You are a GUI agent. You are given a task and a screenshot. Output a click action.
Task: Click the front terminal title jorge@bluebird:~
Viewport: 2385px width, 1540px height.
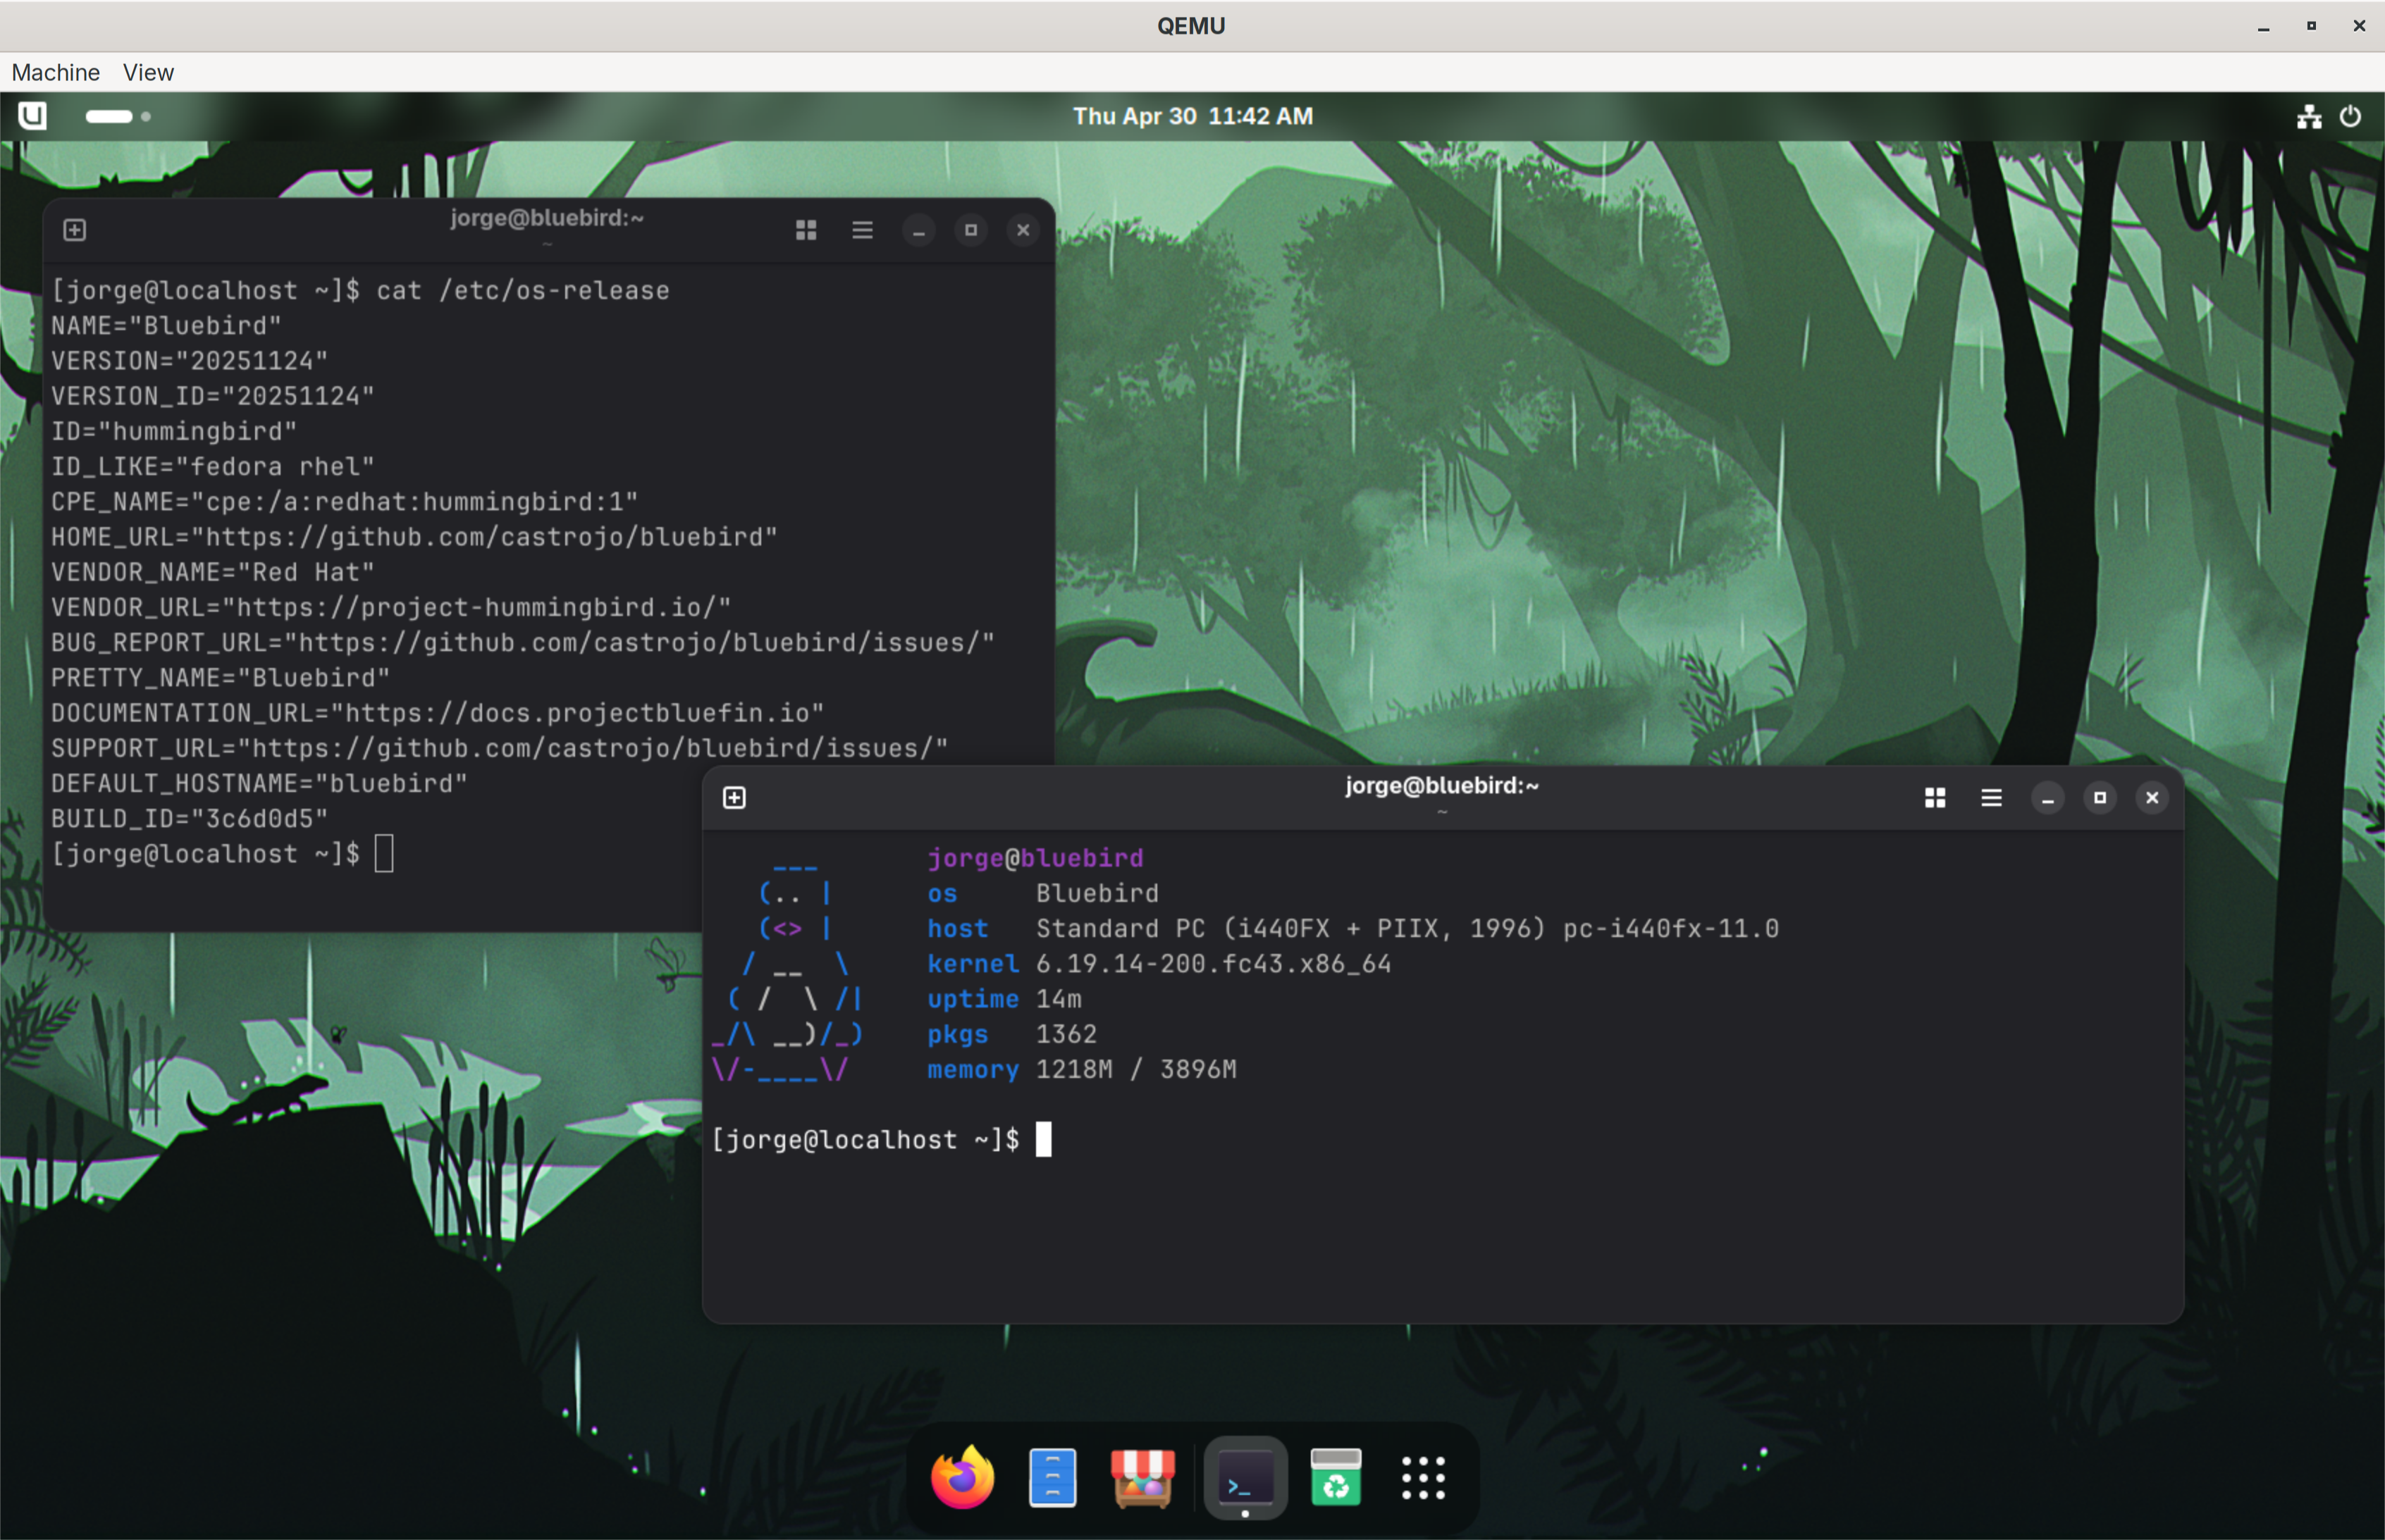pos(1441,786)
